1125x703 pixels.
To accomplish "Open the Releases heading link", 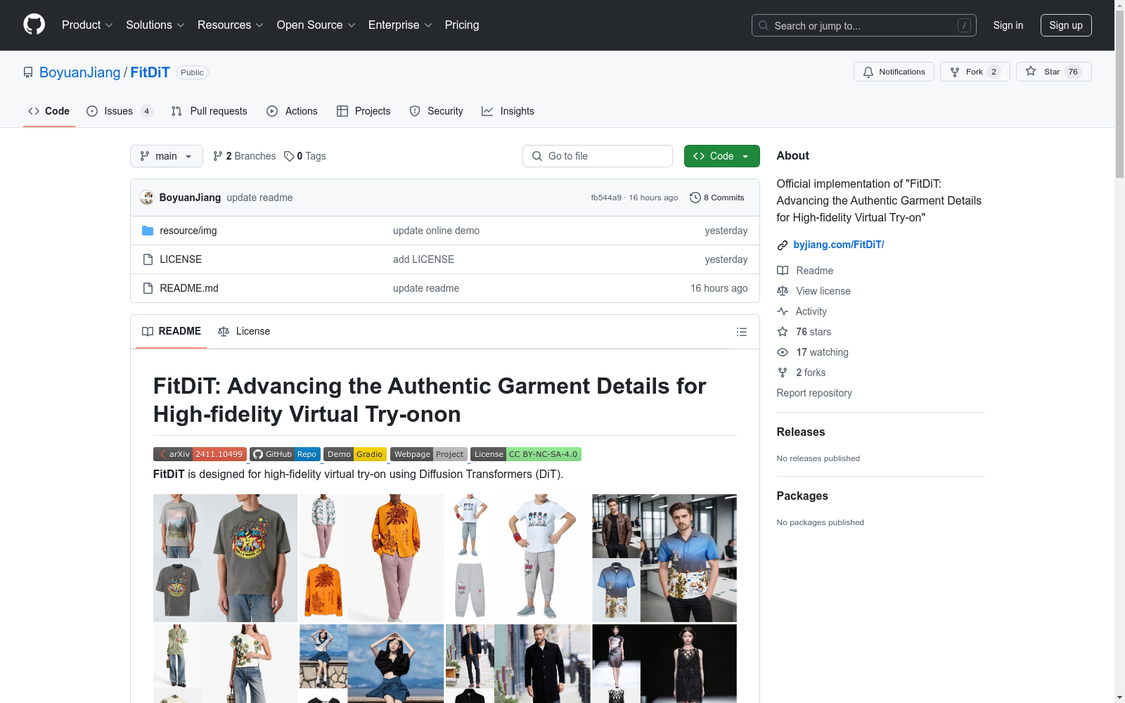I will tap(801, 432).
